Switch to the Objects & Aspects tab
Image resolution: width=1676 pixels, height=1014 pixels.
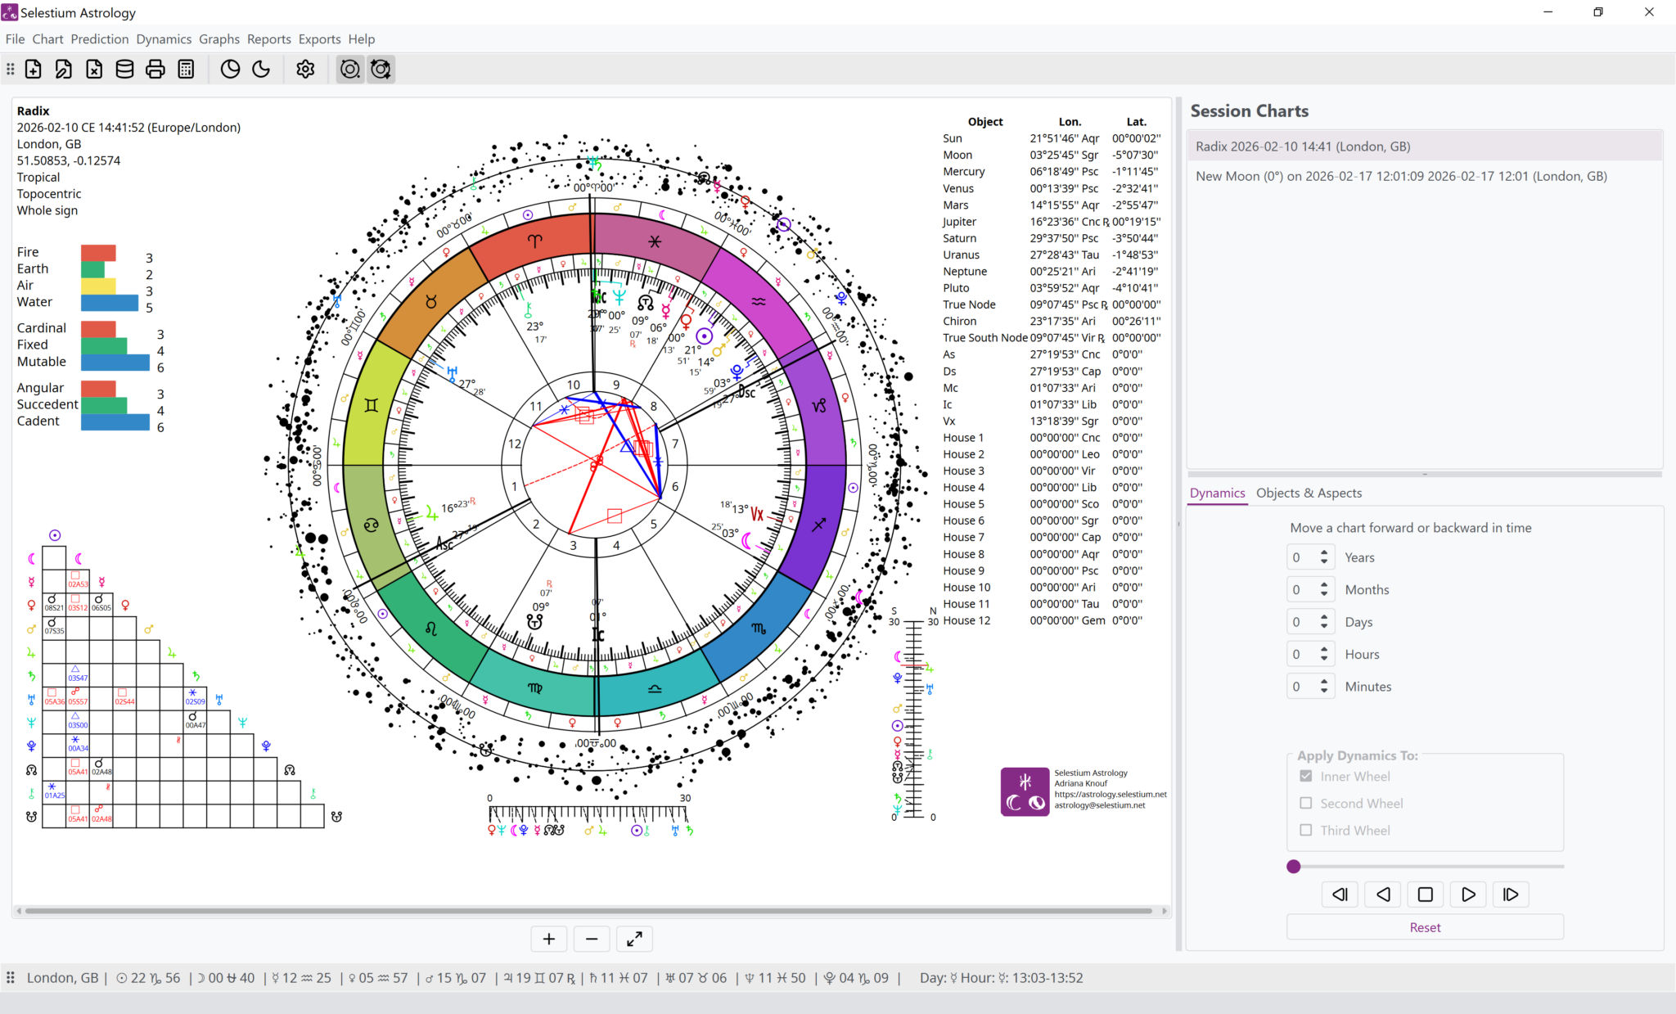pyautogui.click(x=1308, y=493)
